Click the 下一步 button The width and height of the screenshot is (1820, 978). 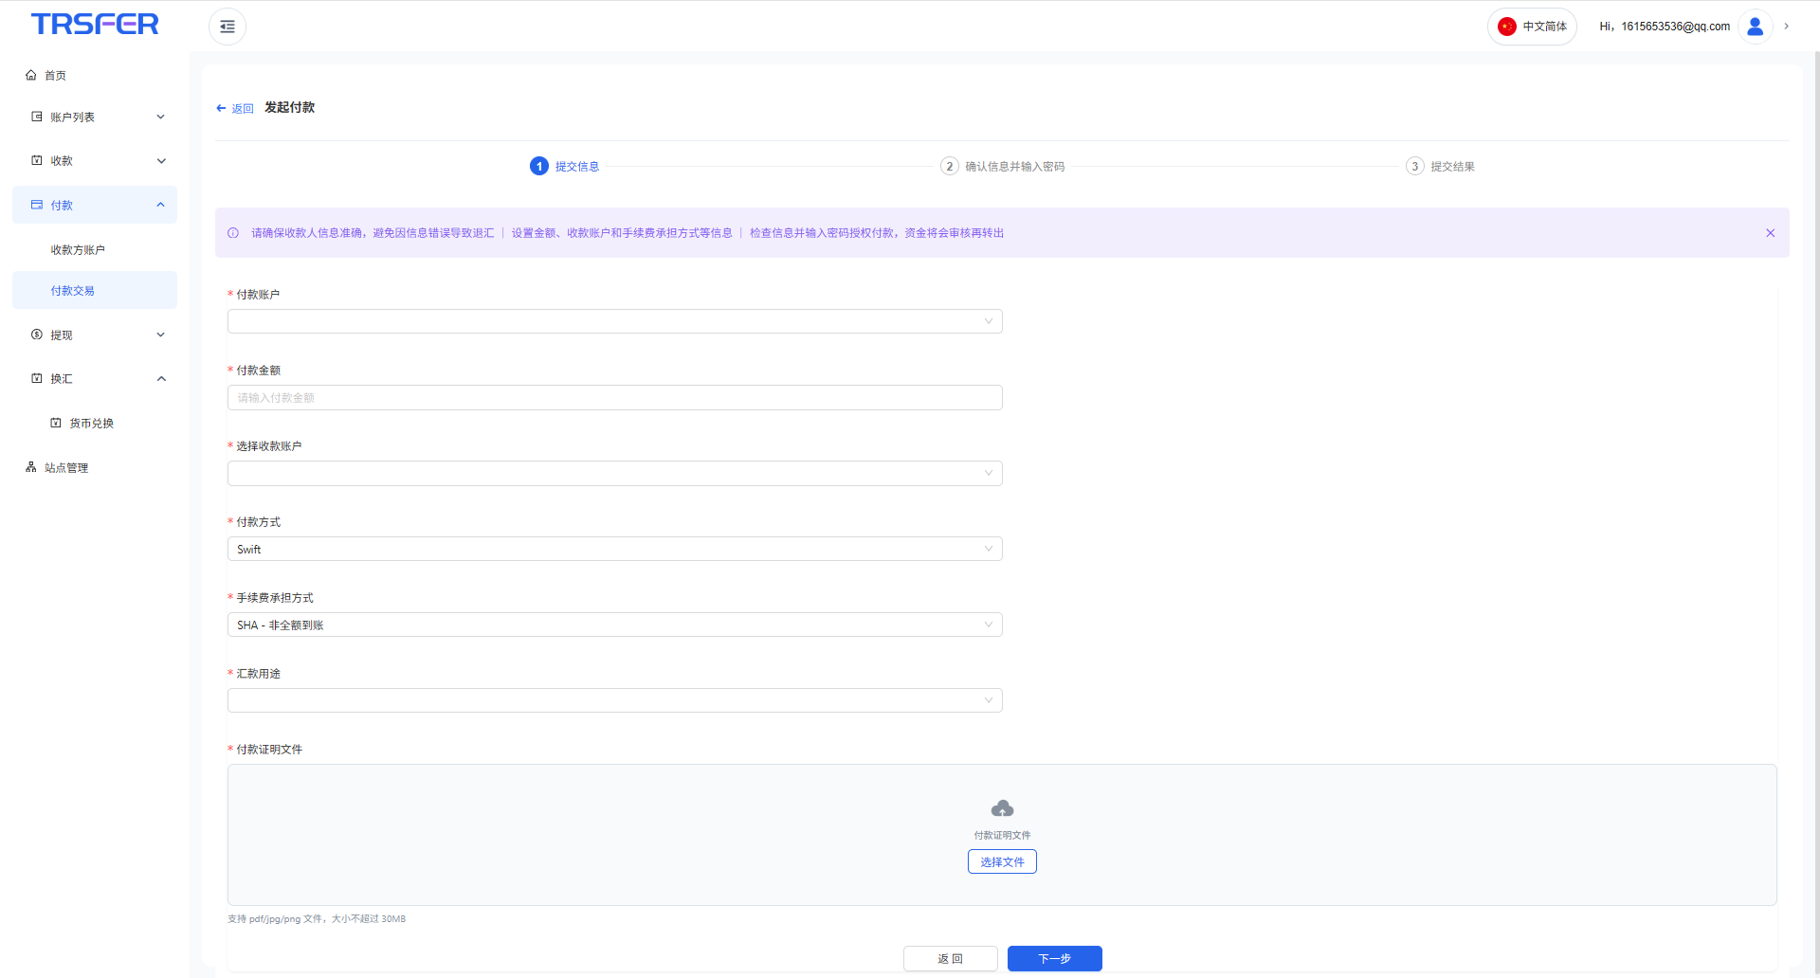[1054, 958]
